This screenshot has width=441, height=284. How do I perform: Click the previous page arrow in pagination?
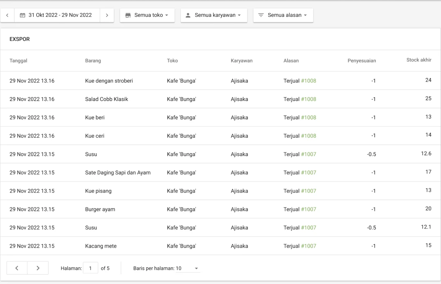point(17,268)
